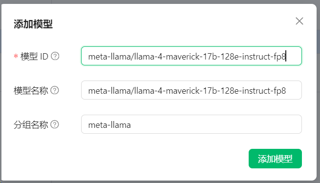
Task: Close the 添加模型 dialog with X
Action: point(299,21)
